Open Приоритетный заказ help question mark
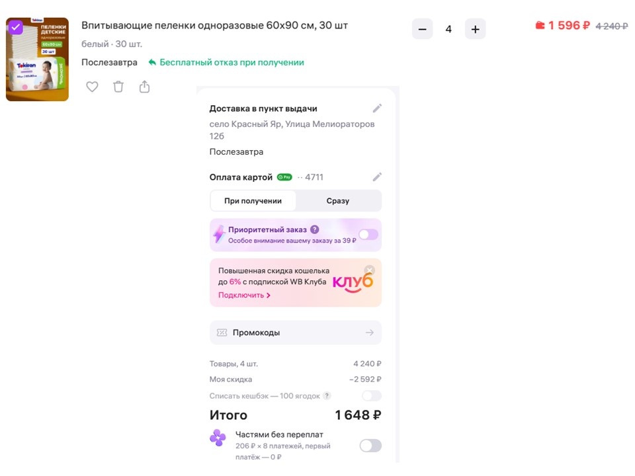Viewport: 635px width, 476px height. [315, 229]
